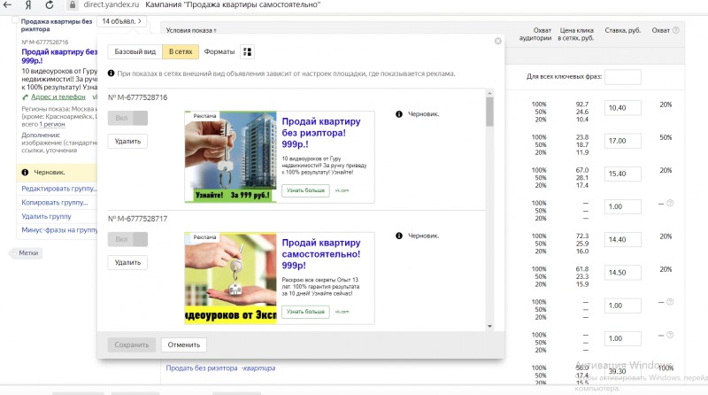
Task: Click the grid layout icon next to Форматы
Action: click(x=247, y=52)
